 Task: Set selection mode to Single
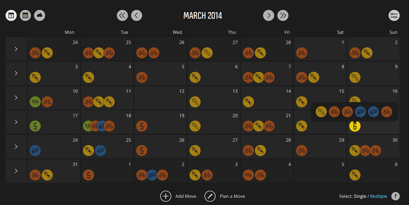[x=360, y=196]
